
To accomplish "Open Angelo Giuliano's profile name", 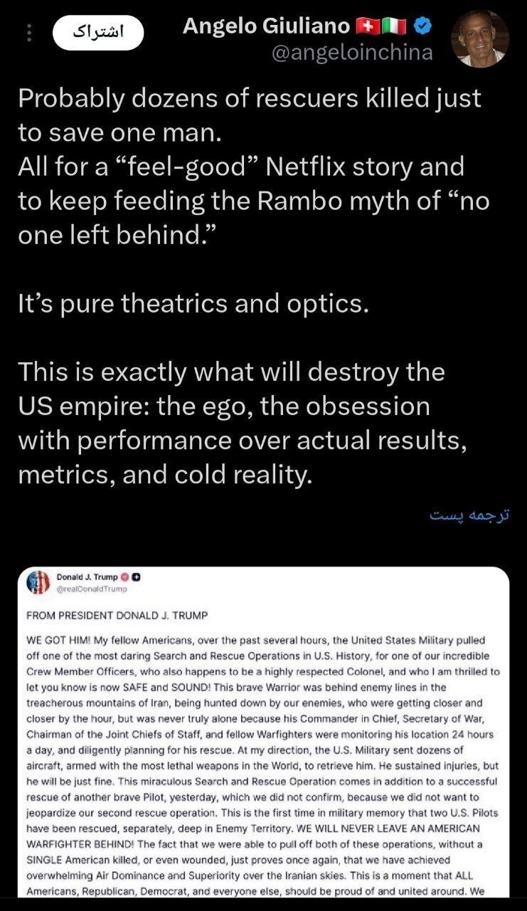I will [x=266, y=26].
